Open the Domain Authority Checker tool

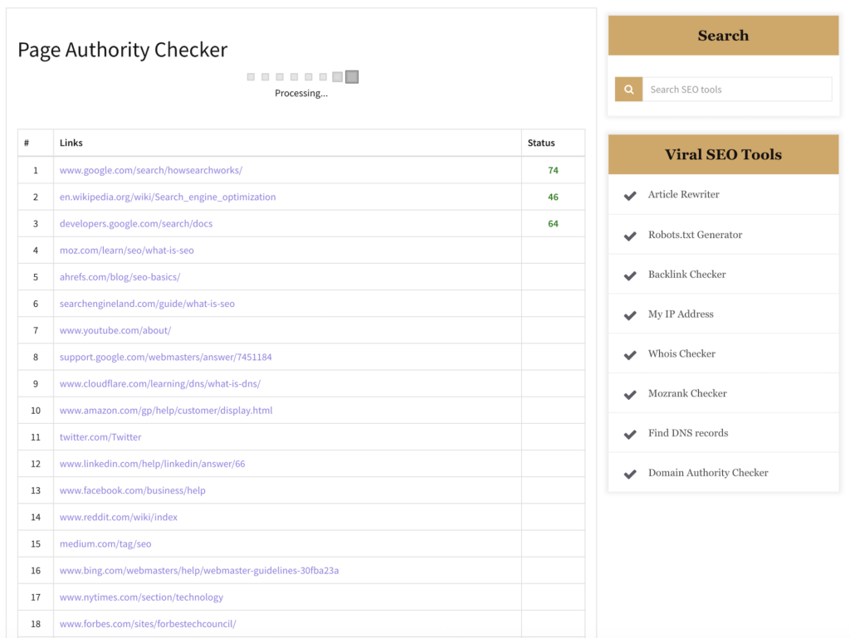click(707, 472)
